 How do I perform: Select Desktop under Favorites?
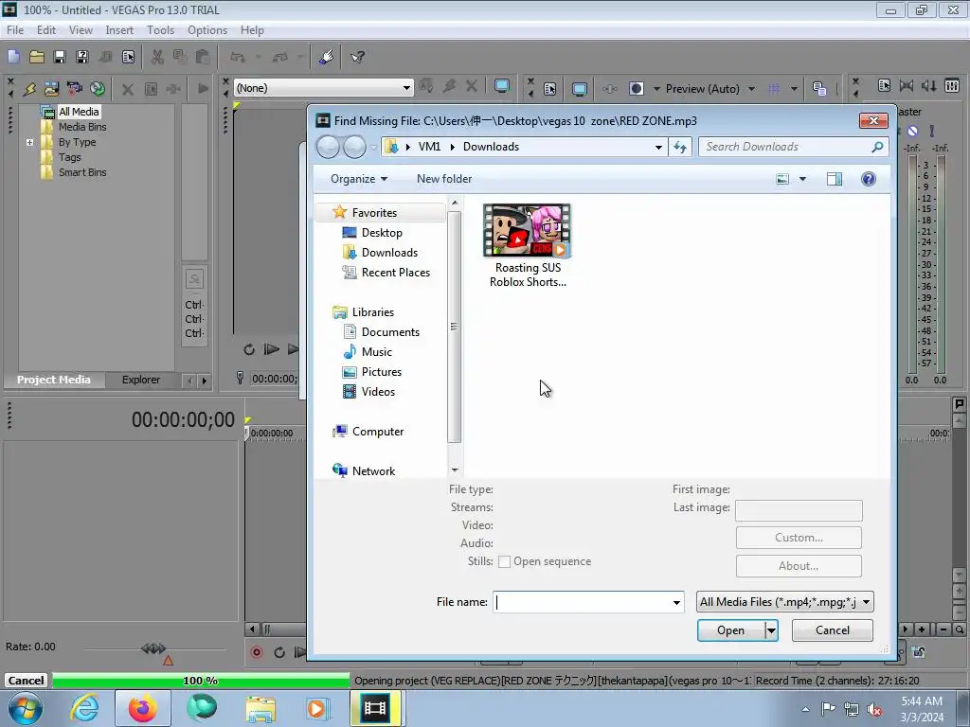[x=382, y=233]
